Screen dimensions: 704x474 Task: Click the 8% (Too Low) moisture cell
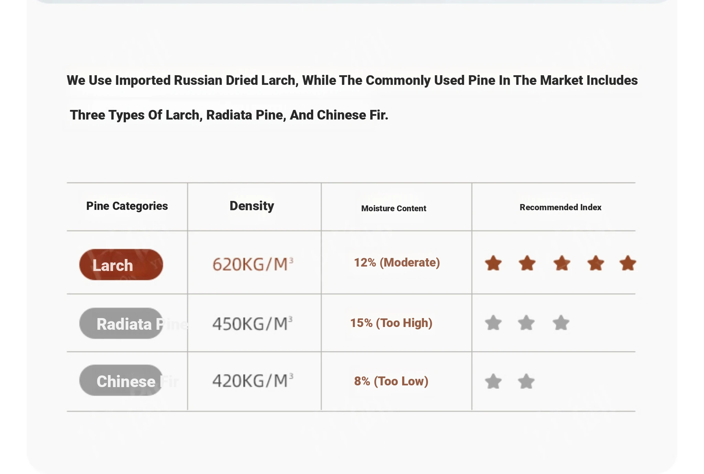(x=391, y=381)
